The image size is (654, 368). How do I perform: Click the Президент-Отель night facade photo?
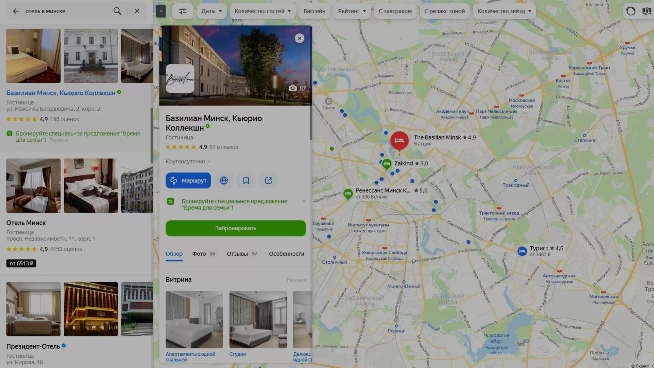[x=91, y=309]
